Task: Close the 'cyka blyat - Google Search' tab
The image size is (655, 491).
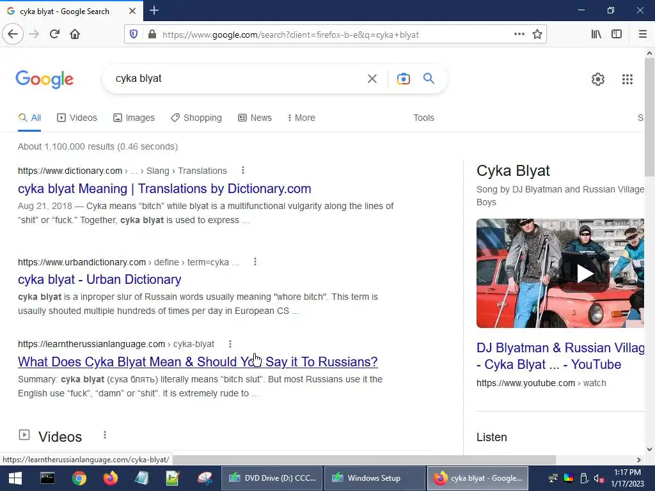Action: (x=132, y=11)
